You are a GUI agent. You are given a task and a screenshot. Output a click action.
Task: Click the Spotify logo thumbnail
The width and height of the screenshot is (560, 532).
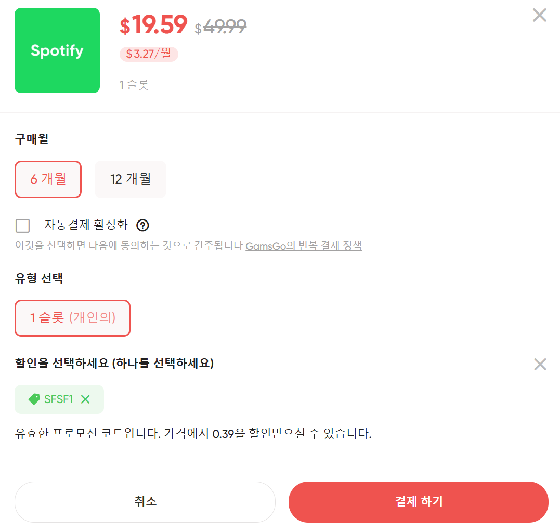(x=57, y=50)
